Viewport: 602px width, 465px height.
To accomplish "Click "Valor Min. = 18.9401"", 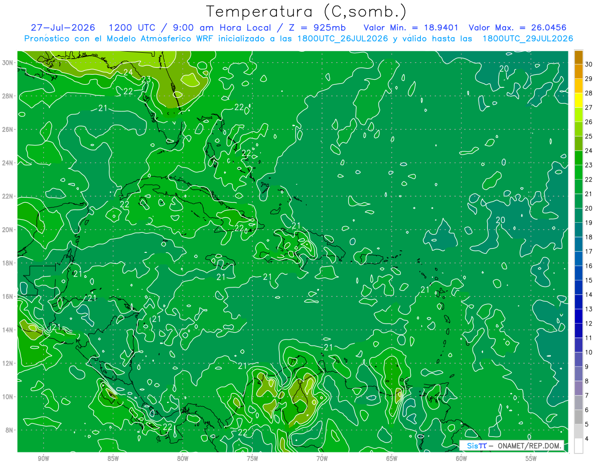I will (x=411, y=28).
